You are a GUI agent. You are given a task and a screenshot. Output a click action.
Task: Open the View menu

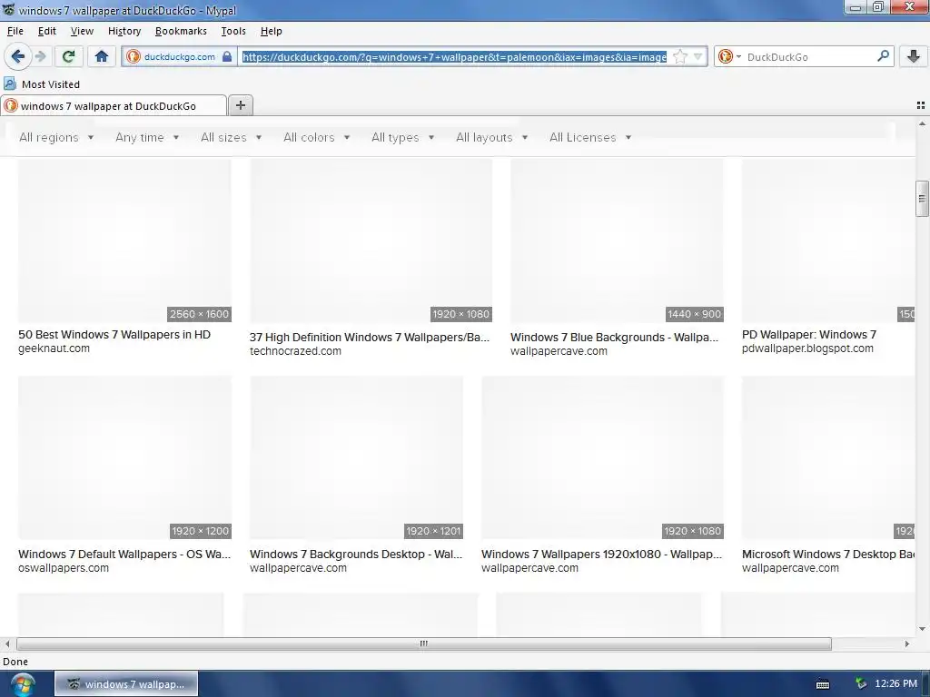[x=82, y=31]
